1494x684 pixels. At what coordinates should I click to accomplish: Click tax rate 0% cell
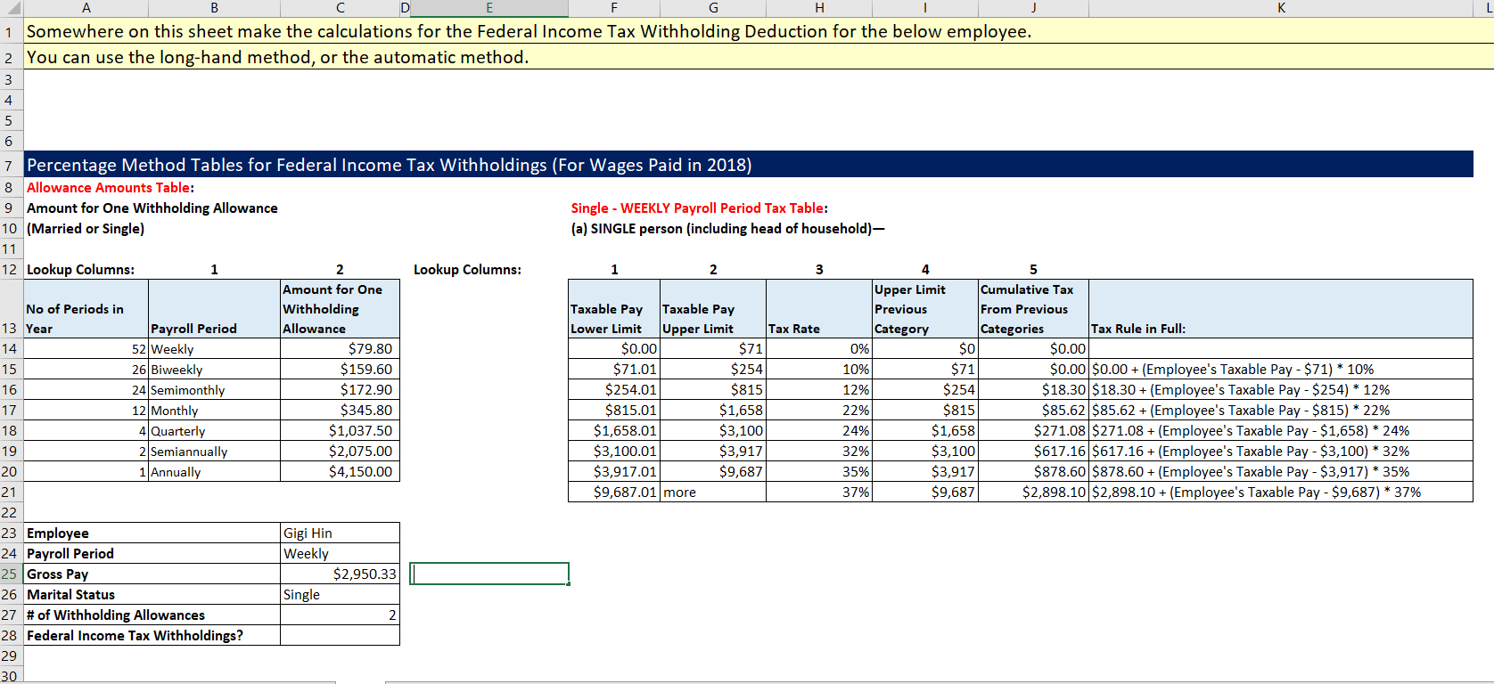819,348
